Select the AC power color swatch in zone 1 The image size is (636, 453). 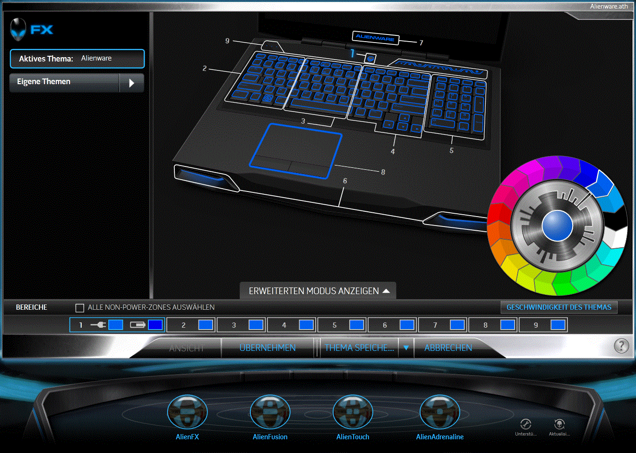[x=116, y=325]
